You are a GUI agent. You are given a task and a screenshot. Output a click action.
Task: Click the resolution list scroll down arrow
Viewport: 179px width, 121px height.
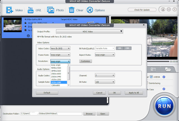(69, 85)
